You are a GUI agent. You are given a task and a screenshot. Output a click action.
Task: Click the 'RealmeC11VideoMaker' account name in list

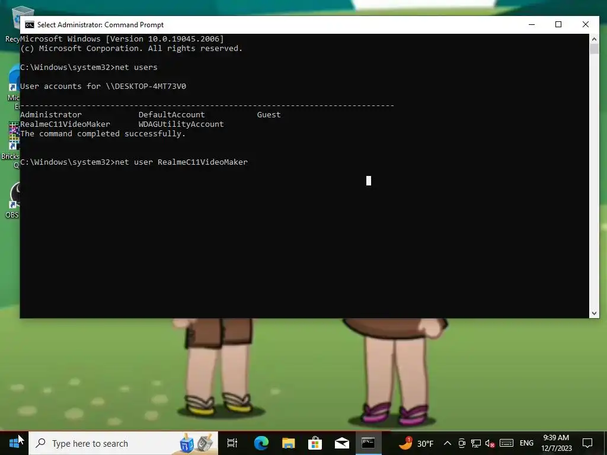pos(65,124)
